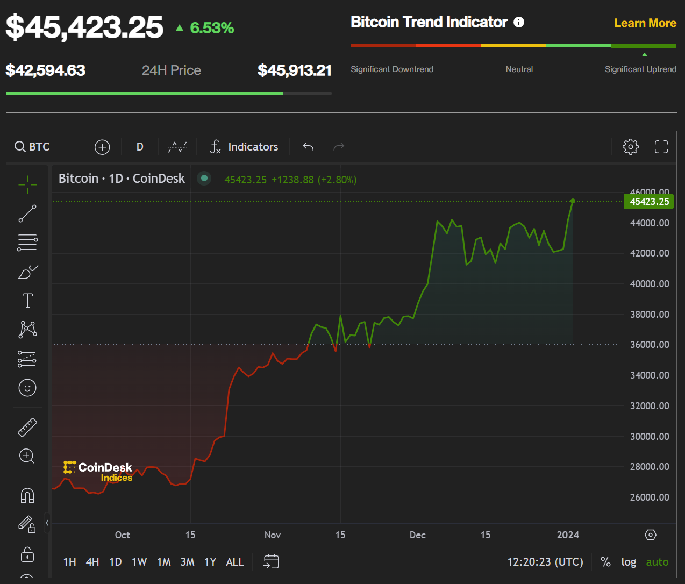Select the text annotation tool
This screenshot has width=685, height=584.
[27, 300]
